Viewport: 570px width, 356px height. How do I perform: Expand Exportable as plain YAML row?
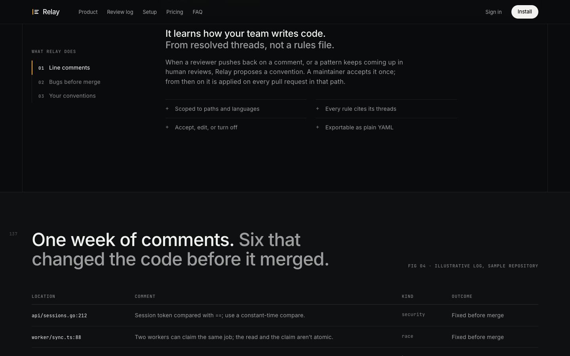coord(386,127)
